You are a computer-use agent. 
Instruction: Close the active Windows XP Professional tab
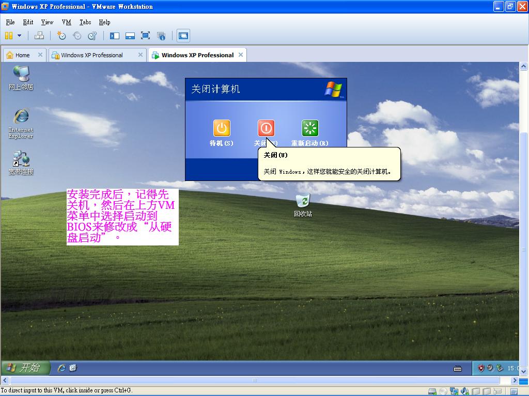point(241,55)
